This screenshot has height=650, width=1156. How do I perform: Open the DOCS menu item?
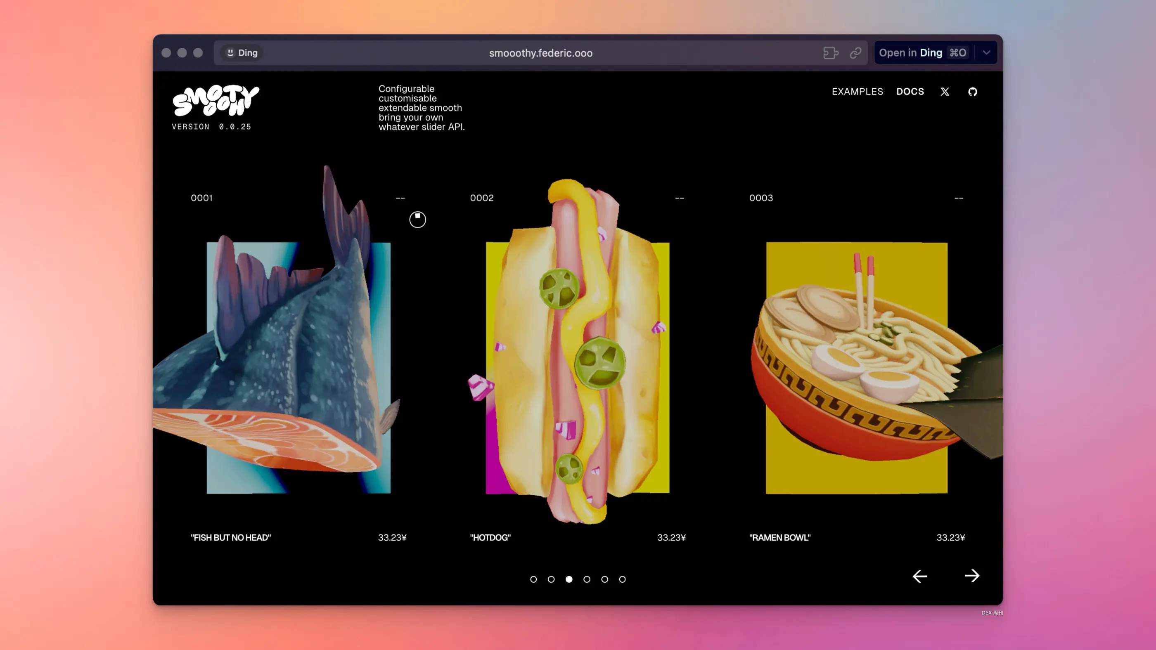(910, 92)
